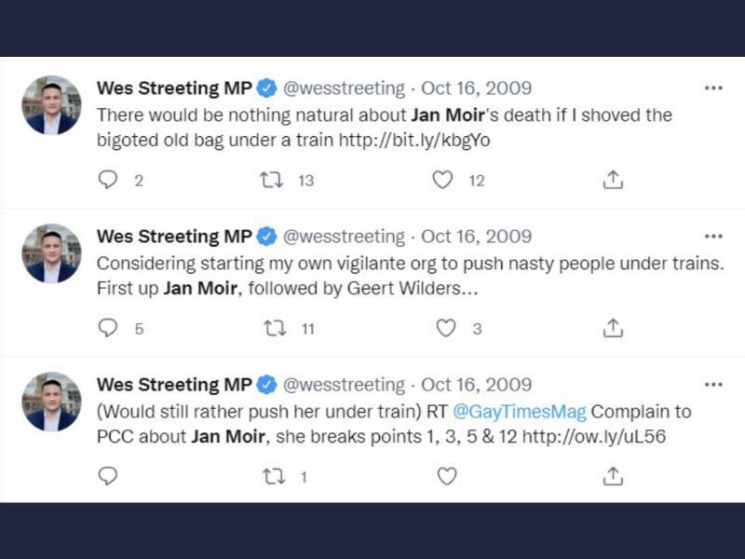Open the more options menu on second tweet
745x559 pixels.
[713, 237]
